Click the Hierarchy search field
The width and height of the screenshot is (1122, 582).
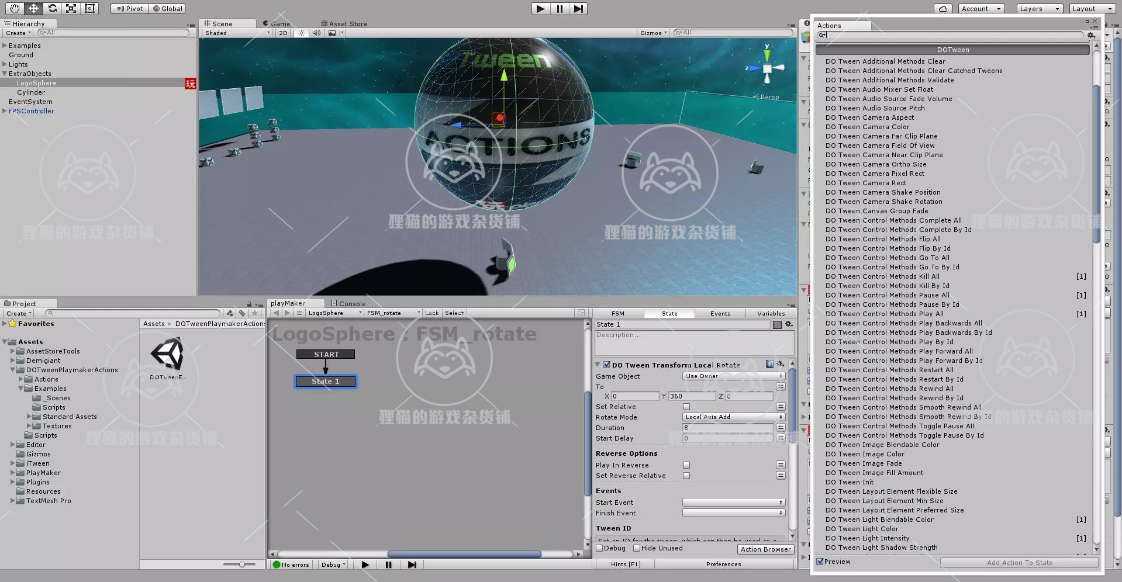pos(113,33)
